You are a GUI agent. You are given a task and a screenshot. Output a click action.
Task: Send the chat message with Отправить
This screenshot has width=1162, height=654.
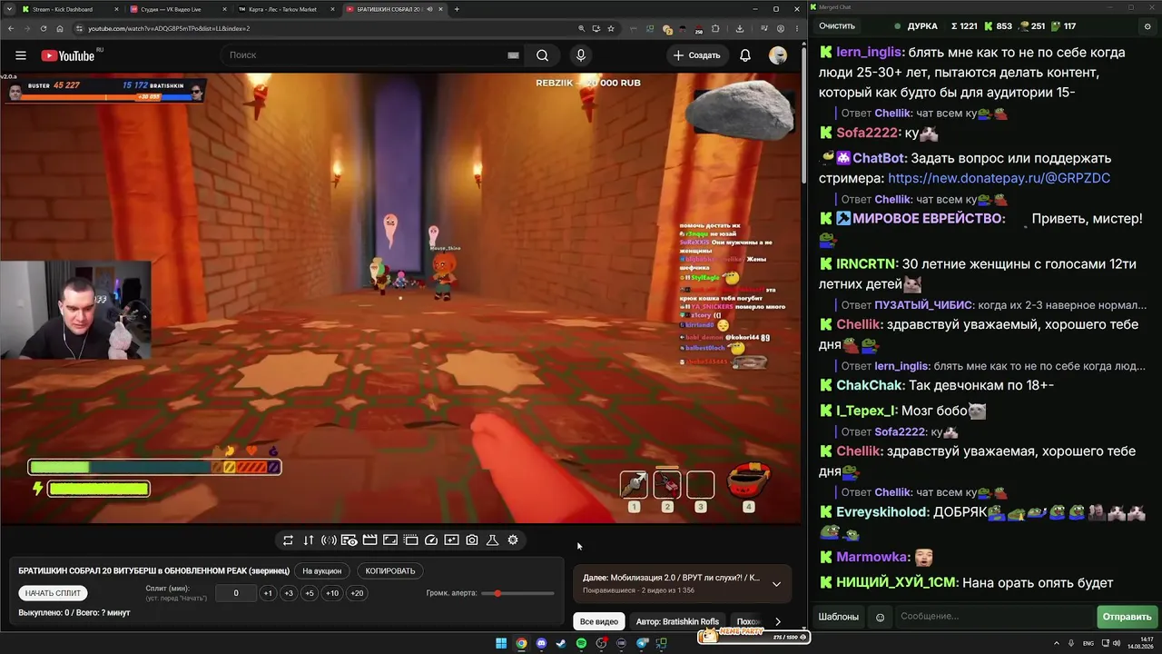1127,617
